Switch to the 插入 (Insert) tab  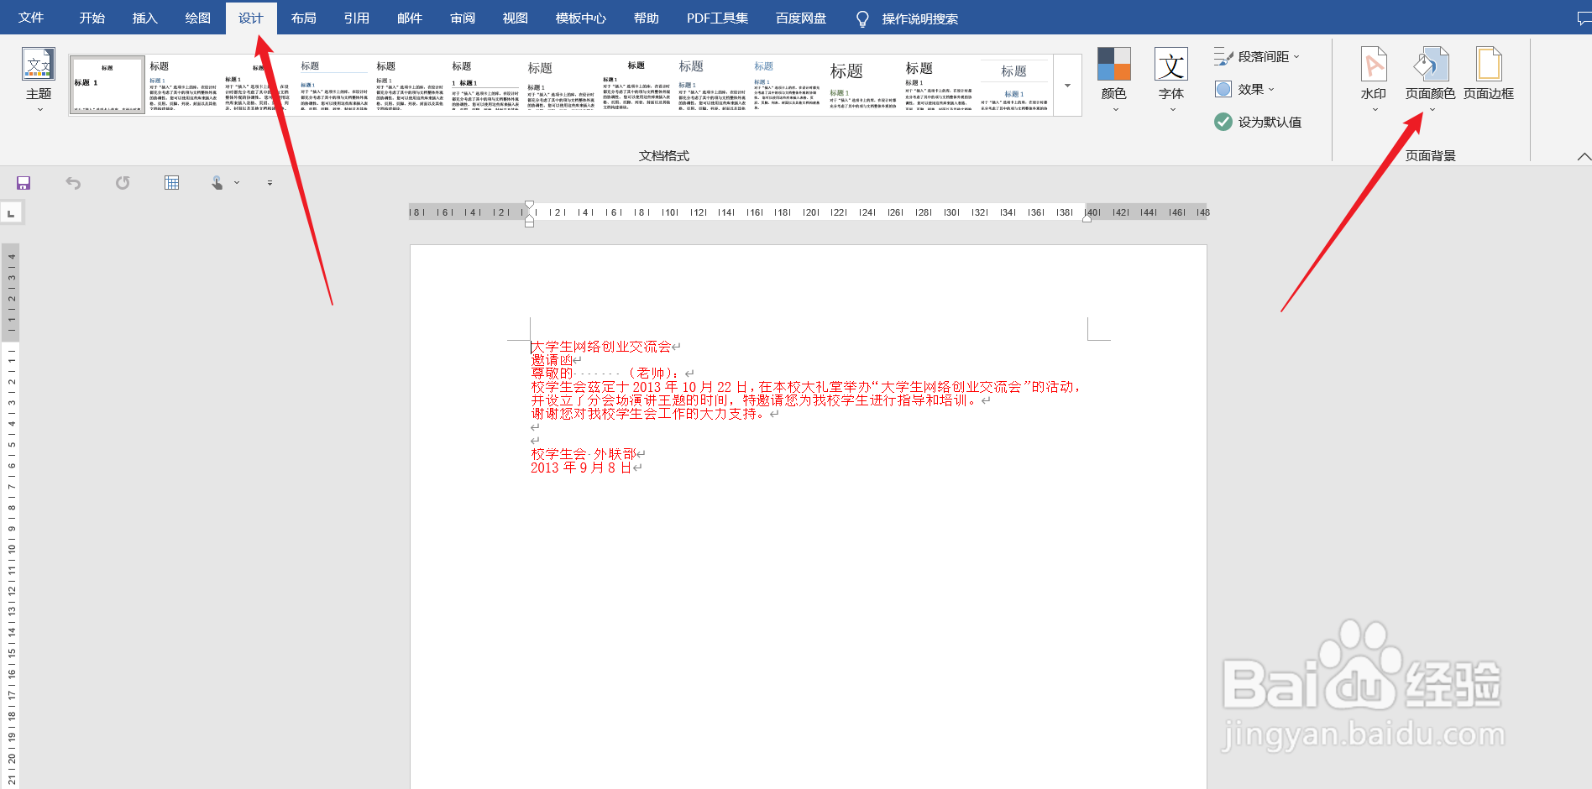[x=144, y=18]
